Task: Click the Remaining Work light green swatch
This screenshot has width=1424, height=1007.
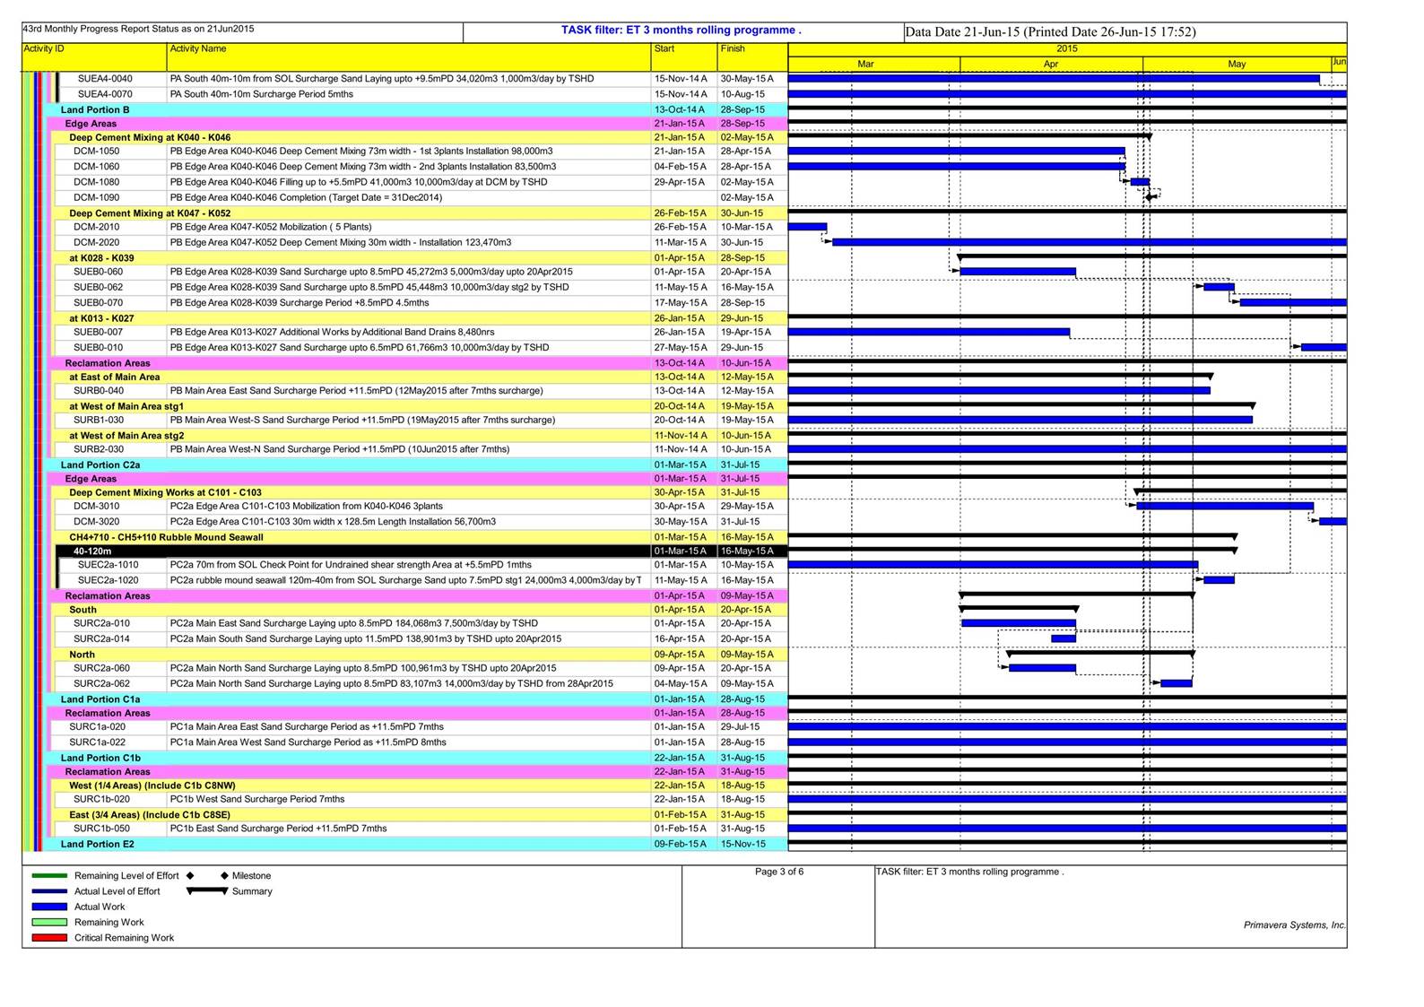Action: 49,922
